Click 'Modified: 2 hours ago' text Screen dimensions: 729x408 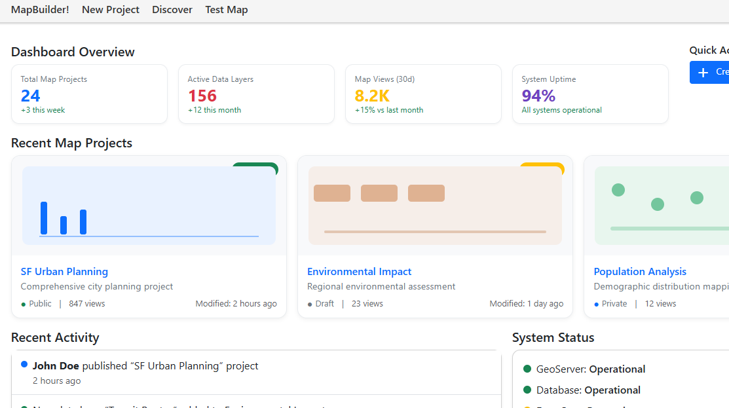236,303
